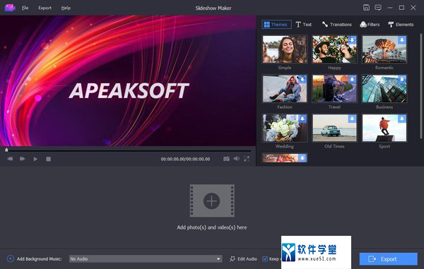Viewport: 424px width, 269px height.
Task: Mute the preview volume speaker icon
Action: 236,159
